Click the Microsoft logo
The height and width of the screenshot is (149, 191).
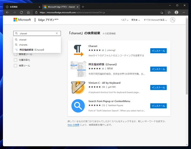click(x=22, y=20)
